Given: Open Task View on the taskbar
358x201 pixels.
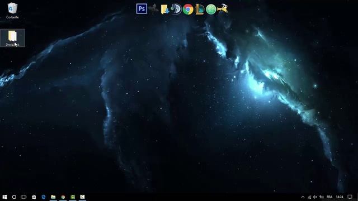Looking at the screenshot, I should click(23, 197).
